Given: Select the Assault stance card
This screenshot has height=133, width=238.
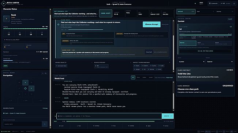Looking at the screenshot, I should (x=223, y=43).
